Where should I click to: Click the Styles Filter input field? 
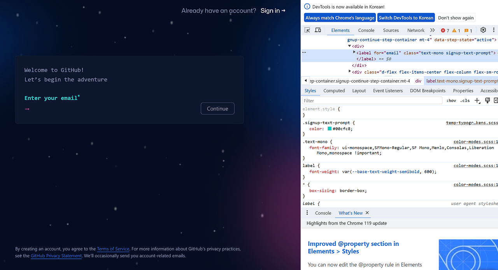click(372, 100)
